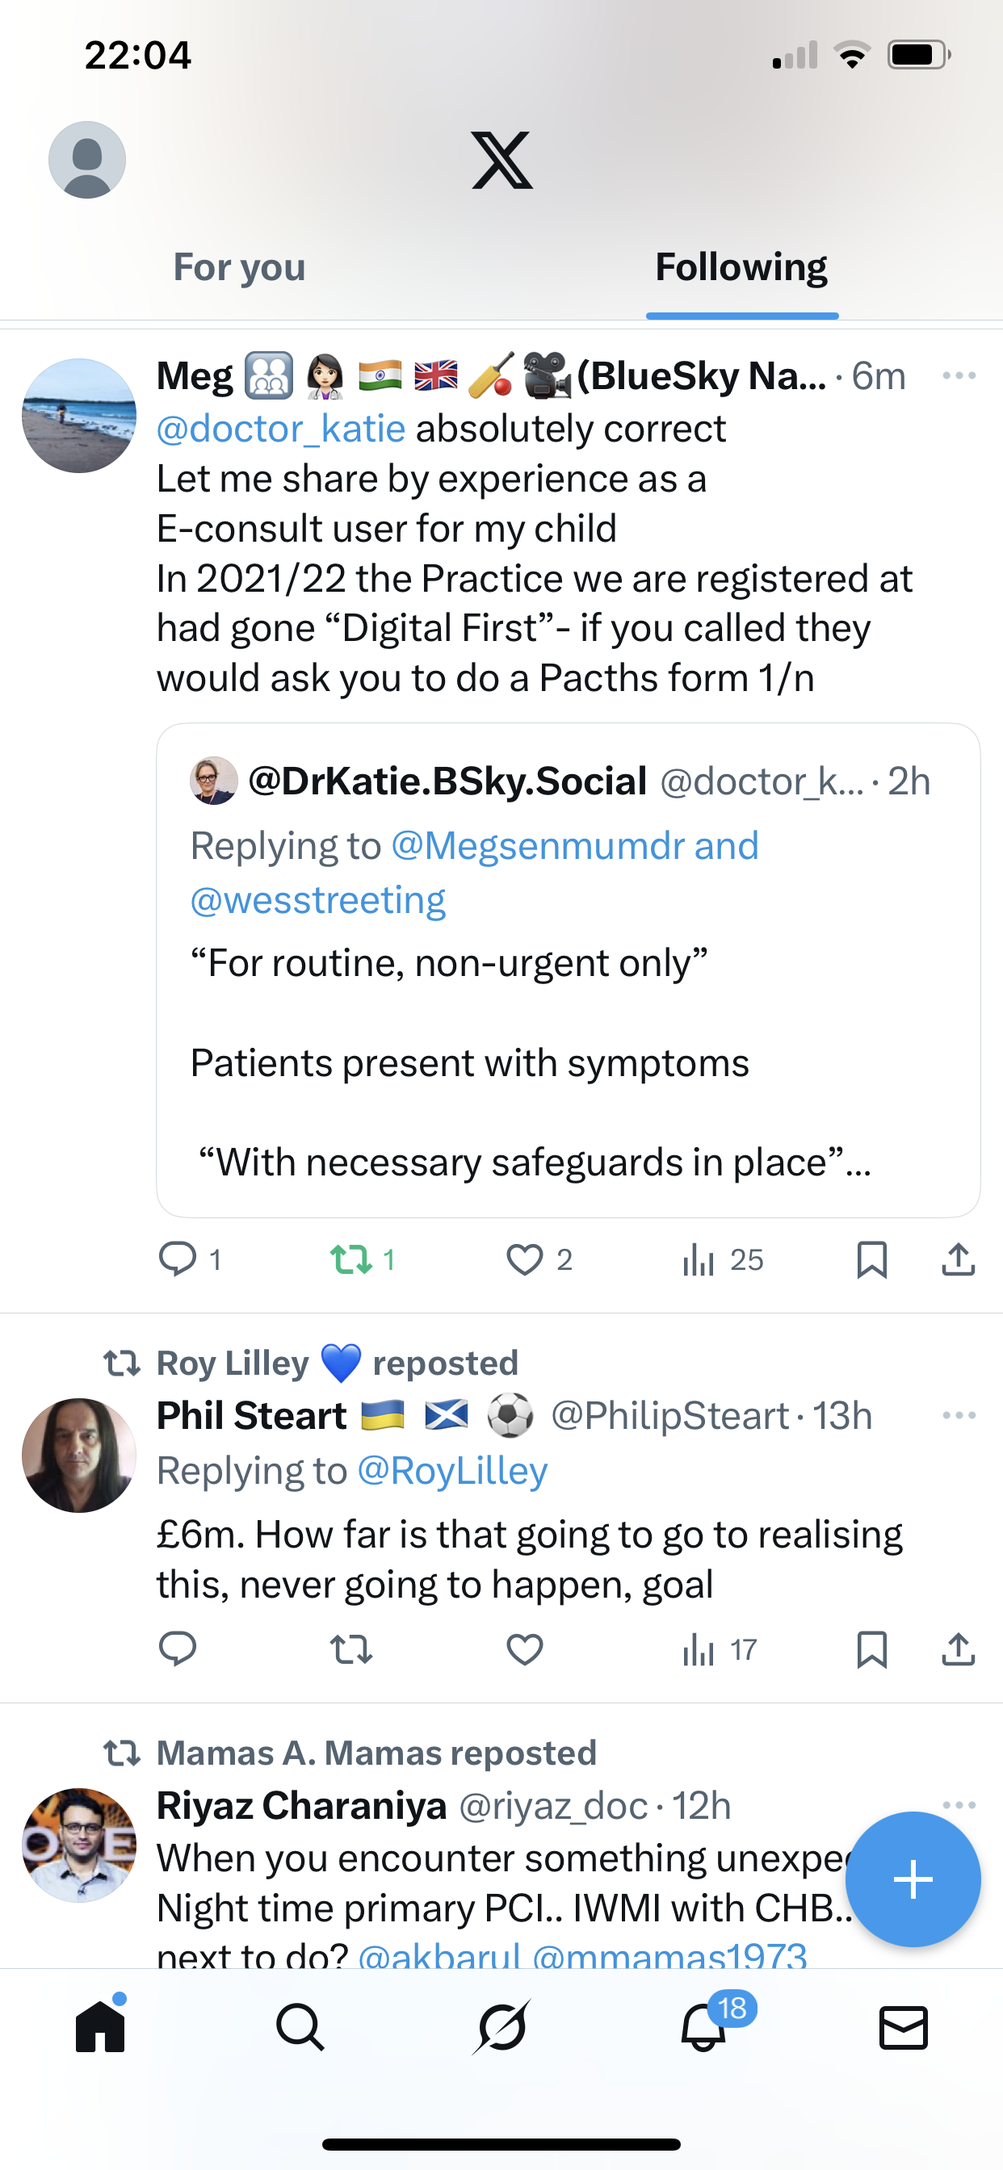
Task: Go to the Home feed icon
Action: 100,2027
